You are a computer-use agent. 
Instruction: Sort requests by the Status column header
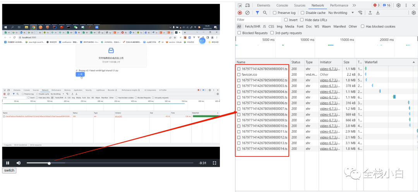[x=297, y=62]
